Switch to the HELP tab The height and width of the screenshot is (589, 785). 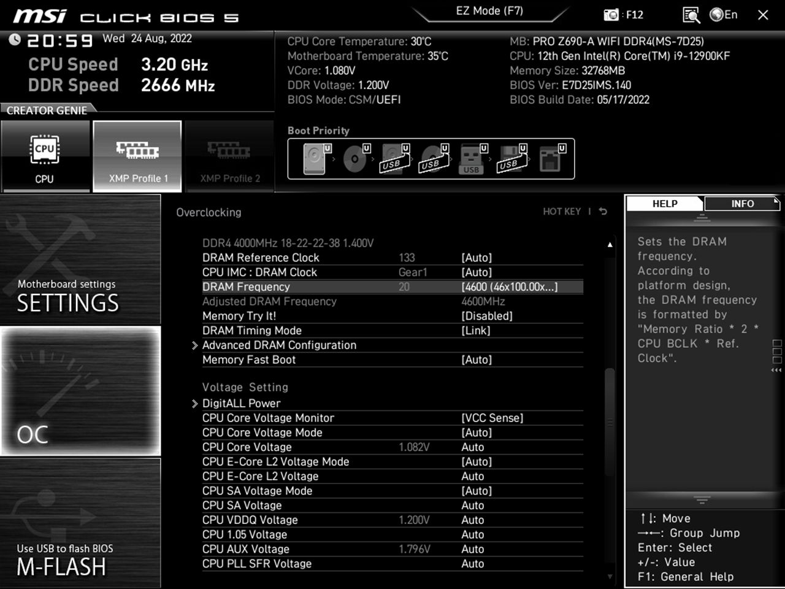coord(664,204)
